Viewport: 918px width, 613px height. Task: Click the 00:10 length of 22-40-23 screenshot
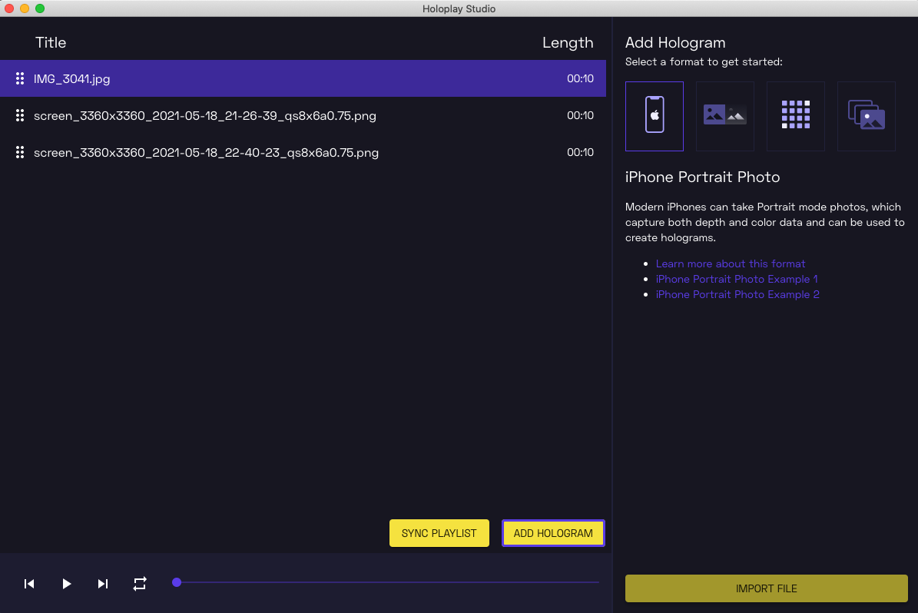tap(580, 152)
